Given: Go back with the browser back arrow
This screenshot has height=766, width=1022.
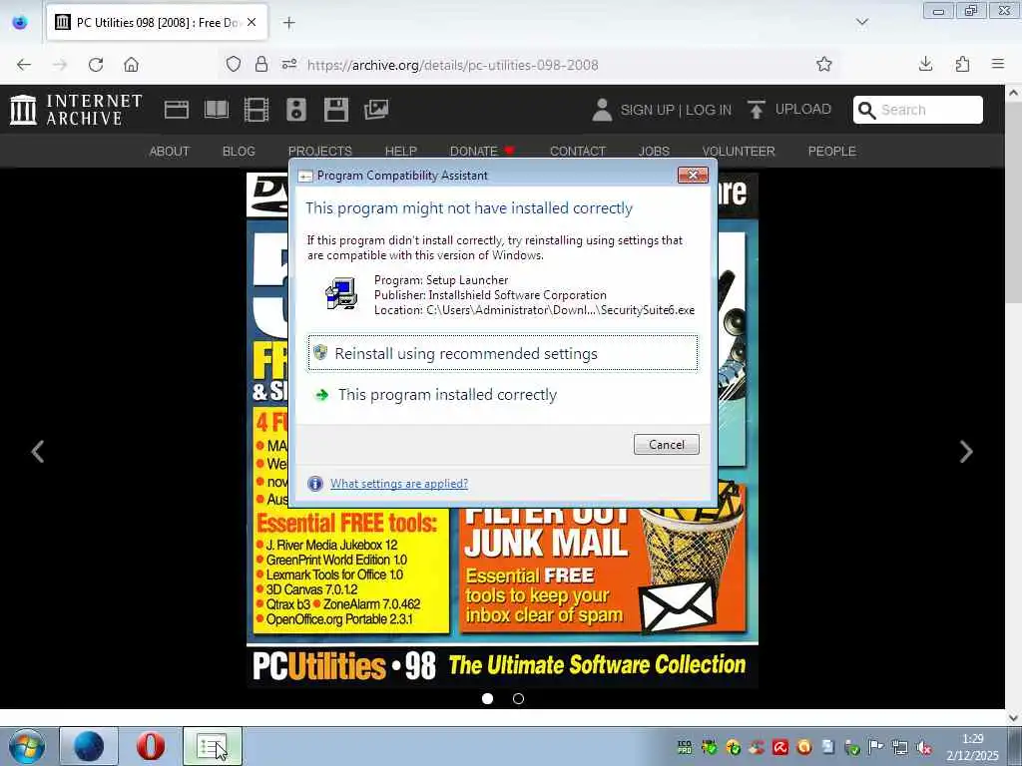Looking at the screenshot, I should [x=24, y=65].
